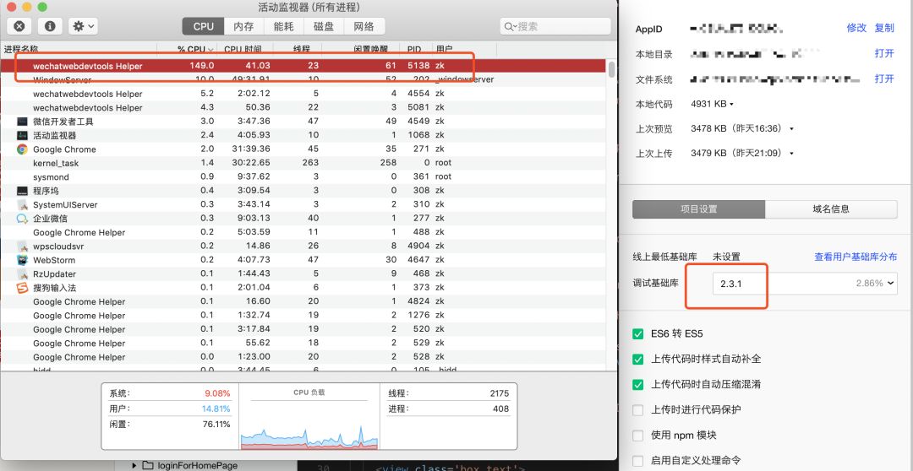Sort by the % CPU column header
The image size is (913, 471).
pyautogui.click(x=195, y=50)
